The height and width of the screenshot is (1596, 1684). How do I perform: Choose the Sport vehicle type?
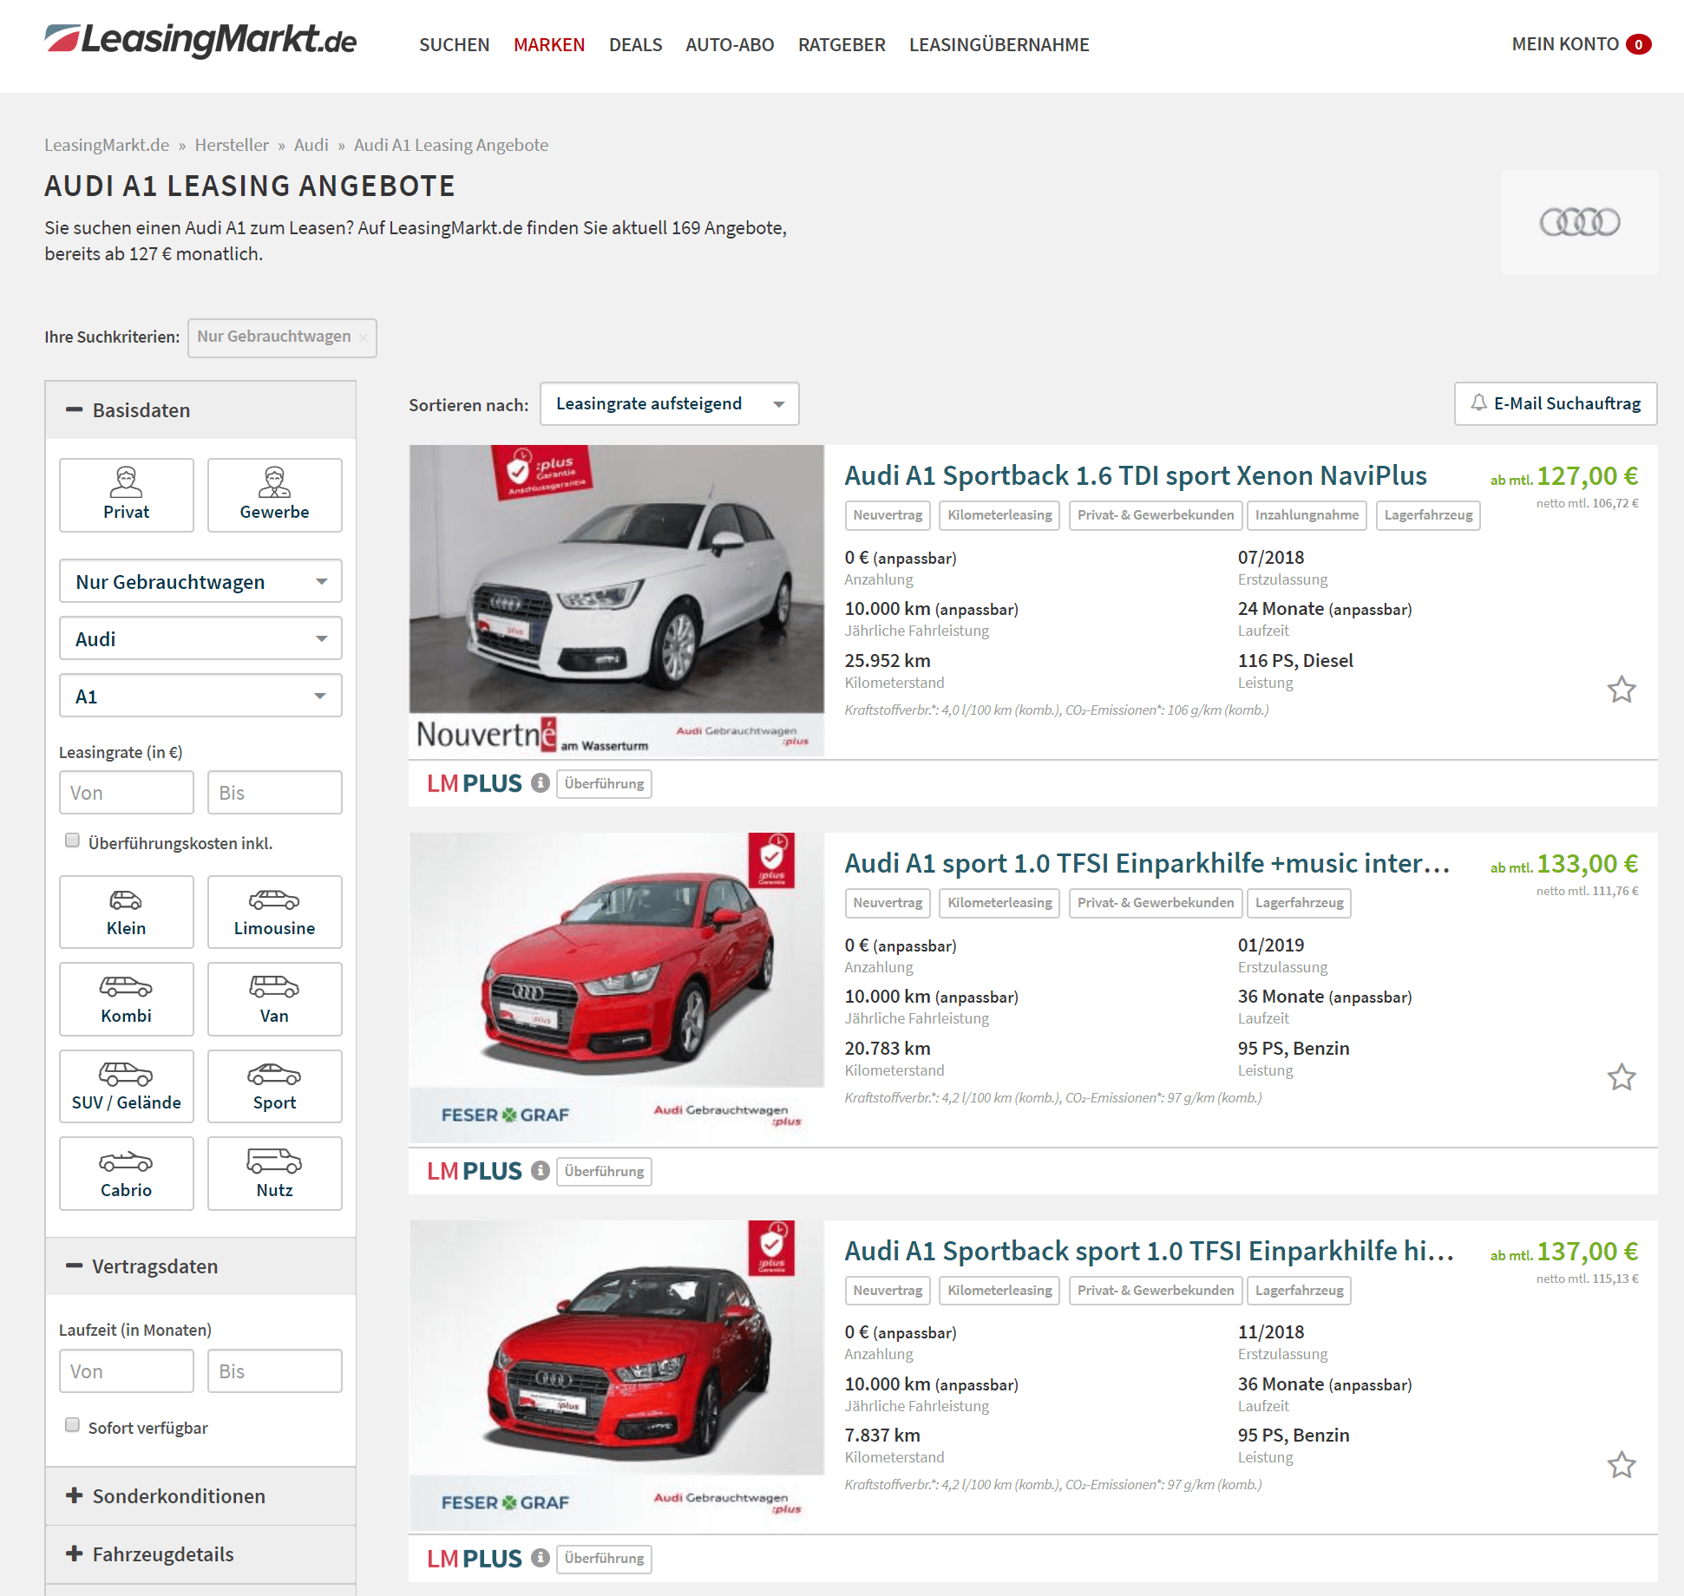coord(274,1086)
